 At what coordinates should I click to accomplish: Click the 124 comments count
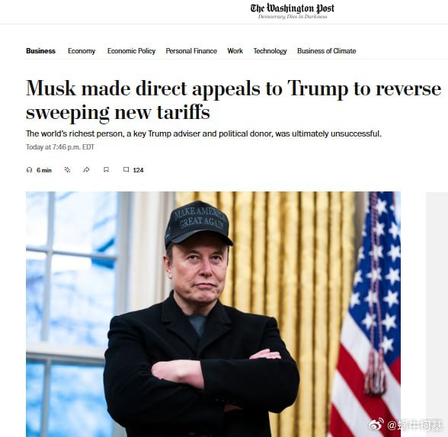click(x=139, y=170)
